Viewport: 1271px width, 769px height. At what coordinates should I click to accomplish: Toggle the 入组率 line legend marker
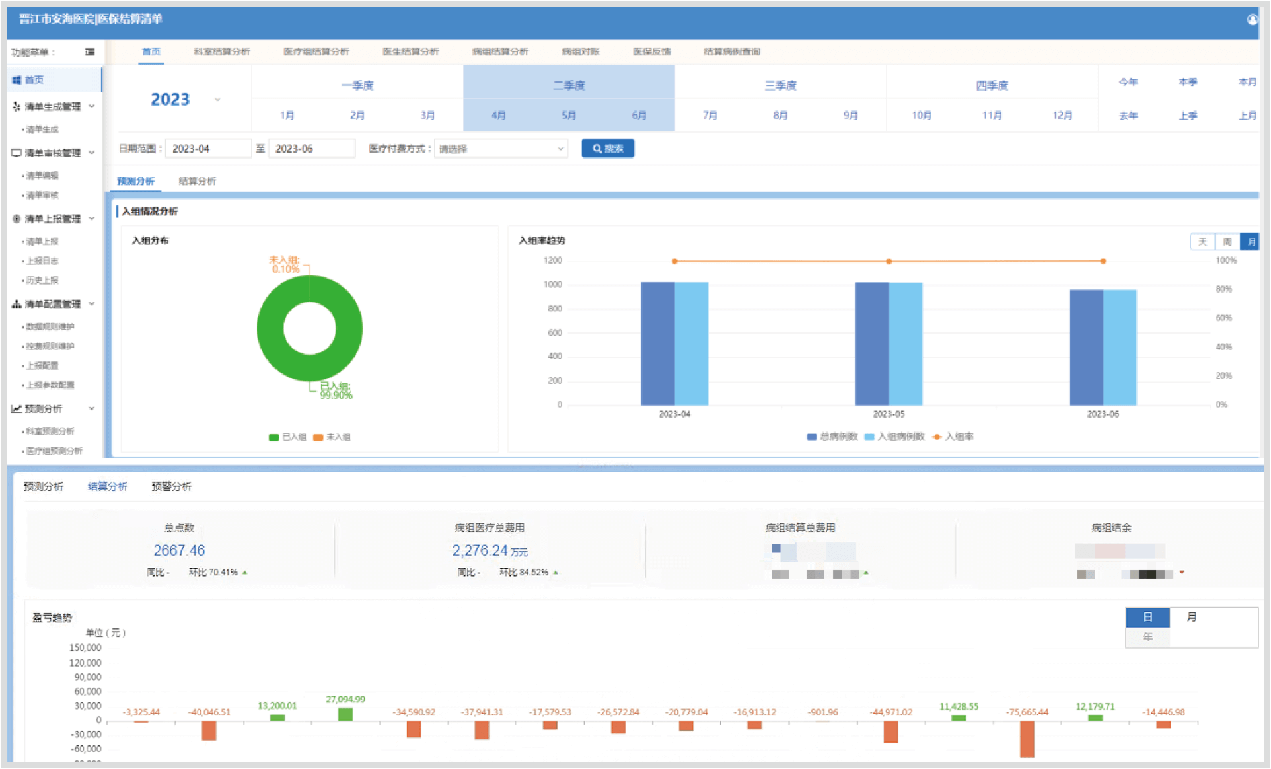(937, 437)
